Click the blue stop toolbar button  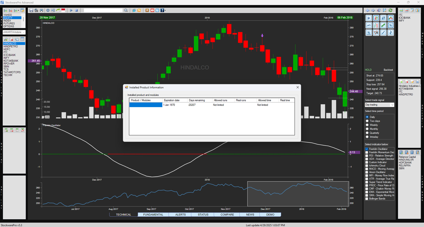[x=76, y=10]
